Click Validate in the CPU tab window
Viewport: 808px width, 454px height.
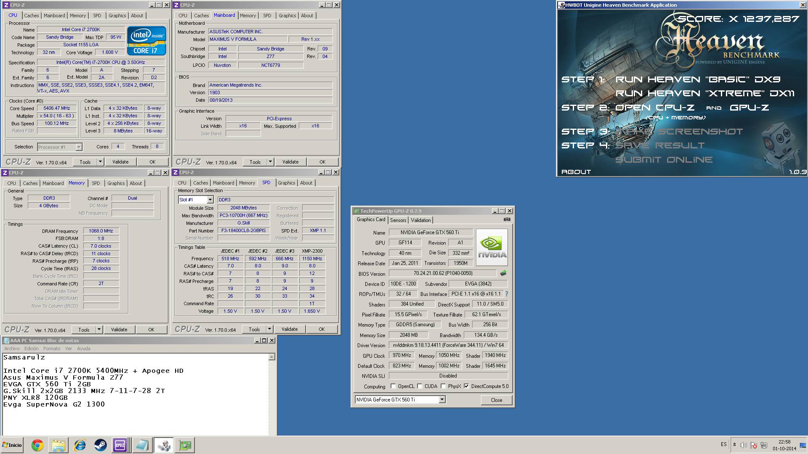[x=120, y=162]
